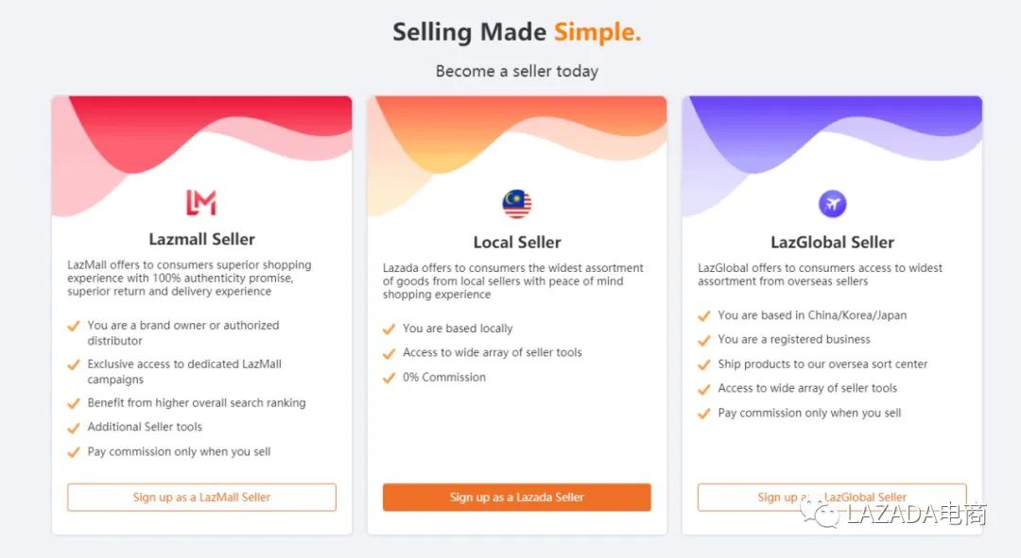Click the WeChat watermark logo icon
The image size is (1021, 558).
pyautogui.click(x=818, y=514)
